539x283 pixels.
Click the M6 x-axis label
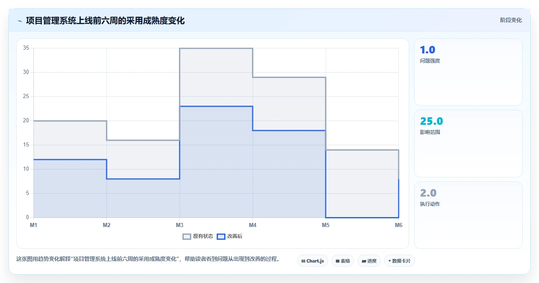pyautogui.click(x=399, y=225)
